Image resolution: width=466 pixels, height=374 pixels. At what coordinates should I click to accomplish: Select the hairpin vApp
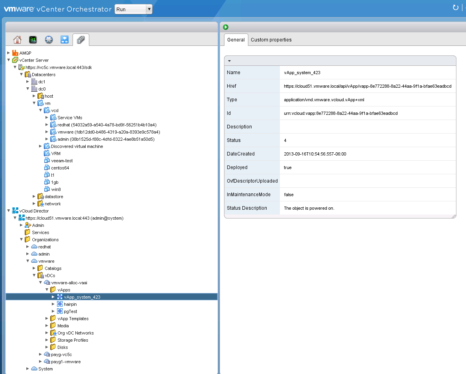[x=70, y=304]
